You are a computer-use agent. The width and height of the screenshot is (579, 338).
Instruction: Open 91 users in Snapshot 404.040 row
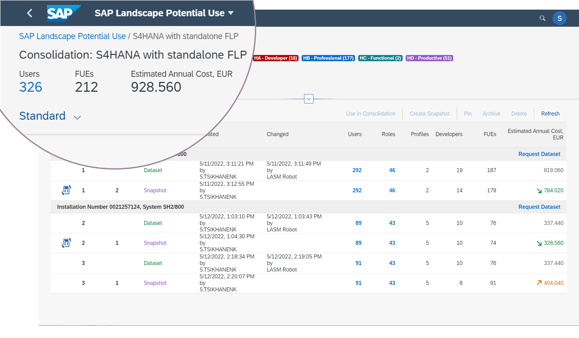click(358, 283)
